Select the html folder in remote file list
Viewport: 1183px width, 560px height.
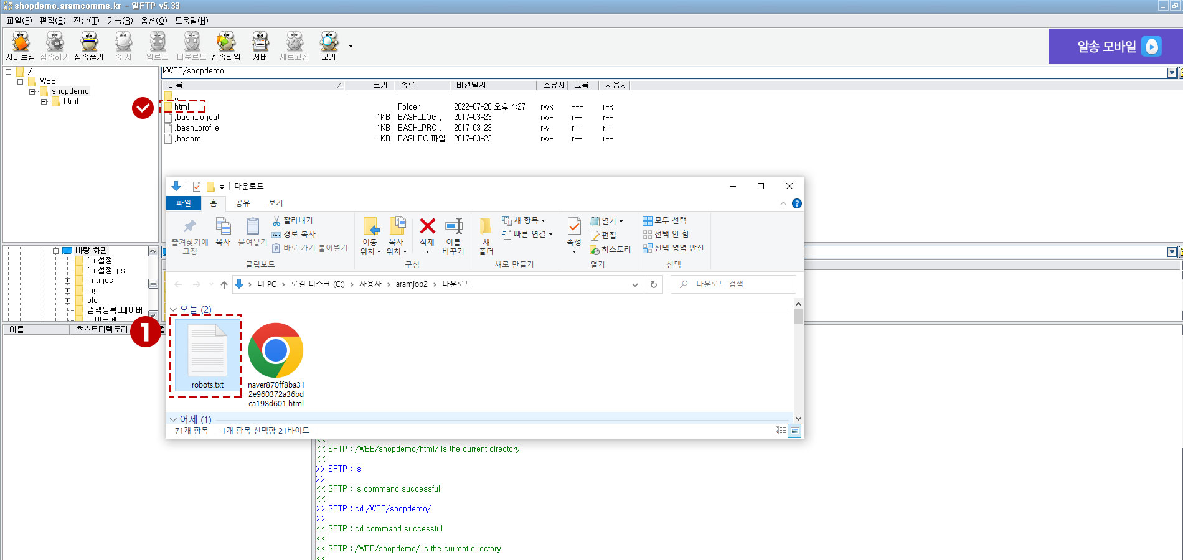pos(181,106)
